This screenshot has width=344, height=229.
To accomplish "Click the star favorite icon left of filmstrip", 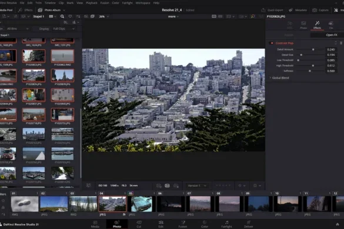I will pos(3,200).
